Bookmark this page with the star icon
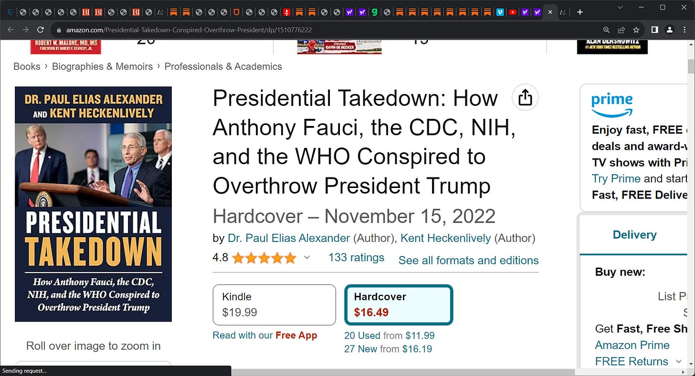Screen dimensions: 695x376 (636, 30)
